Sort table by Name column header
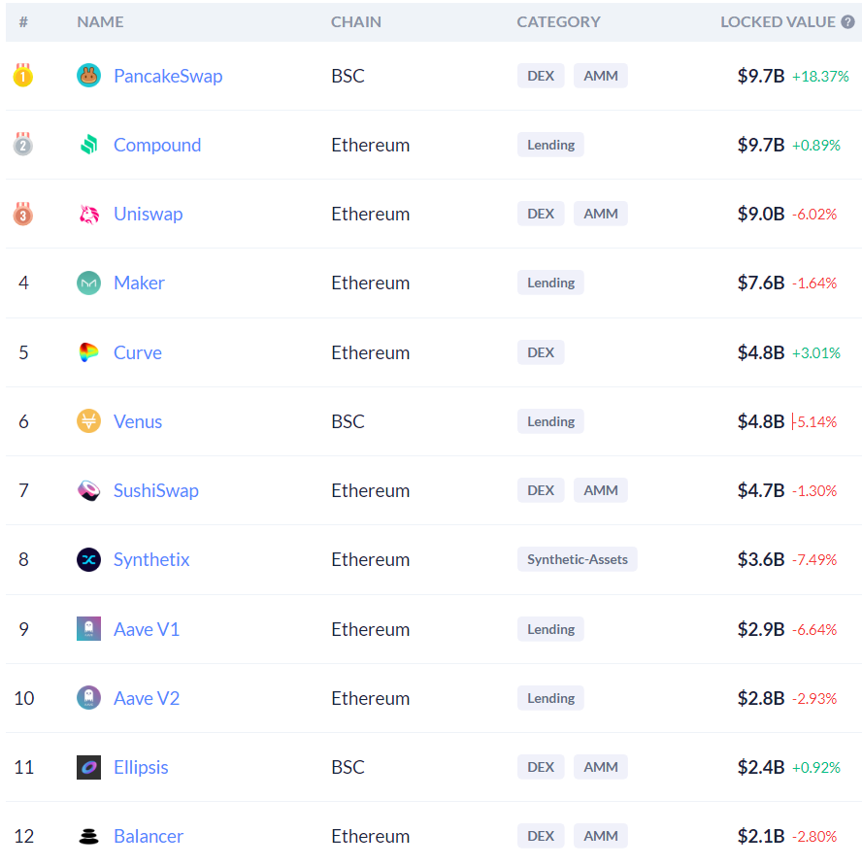This screenshot has height=866, width=862. click(100, 21)
